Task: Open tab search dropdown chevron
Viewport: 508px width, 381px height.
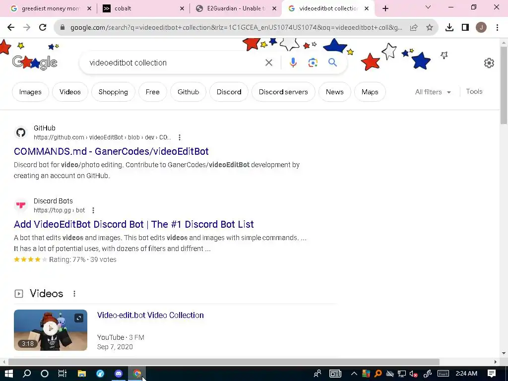Action: 428,7
